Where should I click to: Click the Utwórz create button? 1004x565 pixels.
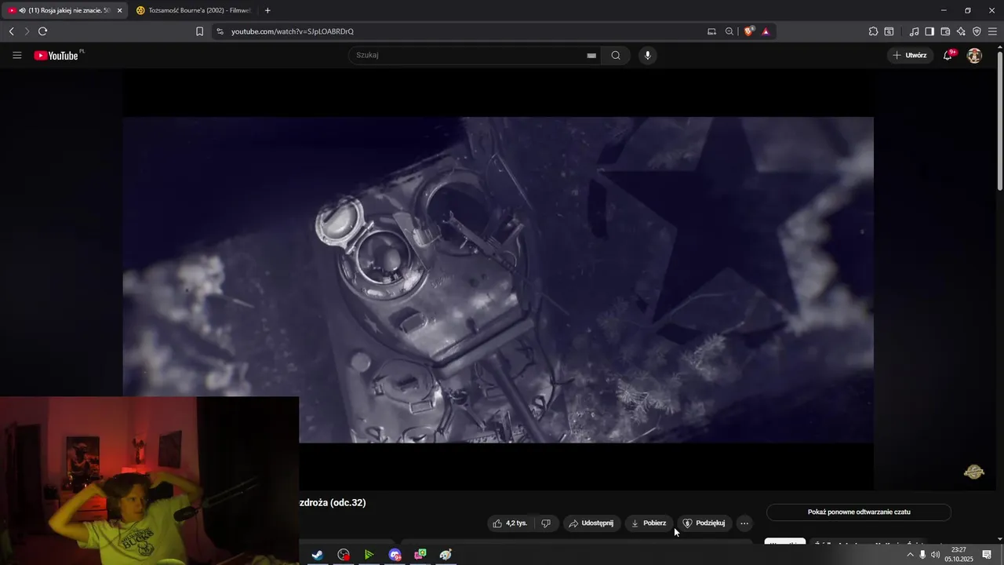point(910,55)
